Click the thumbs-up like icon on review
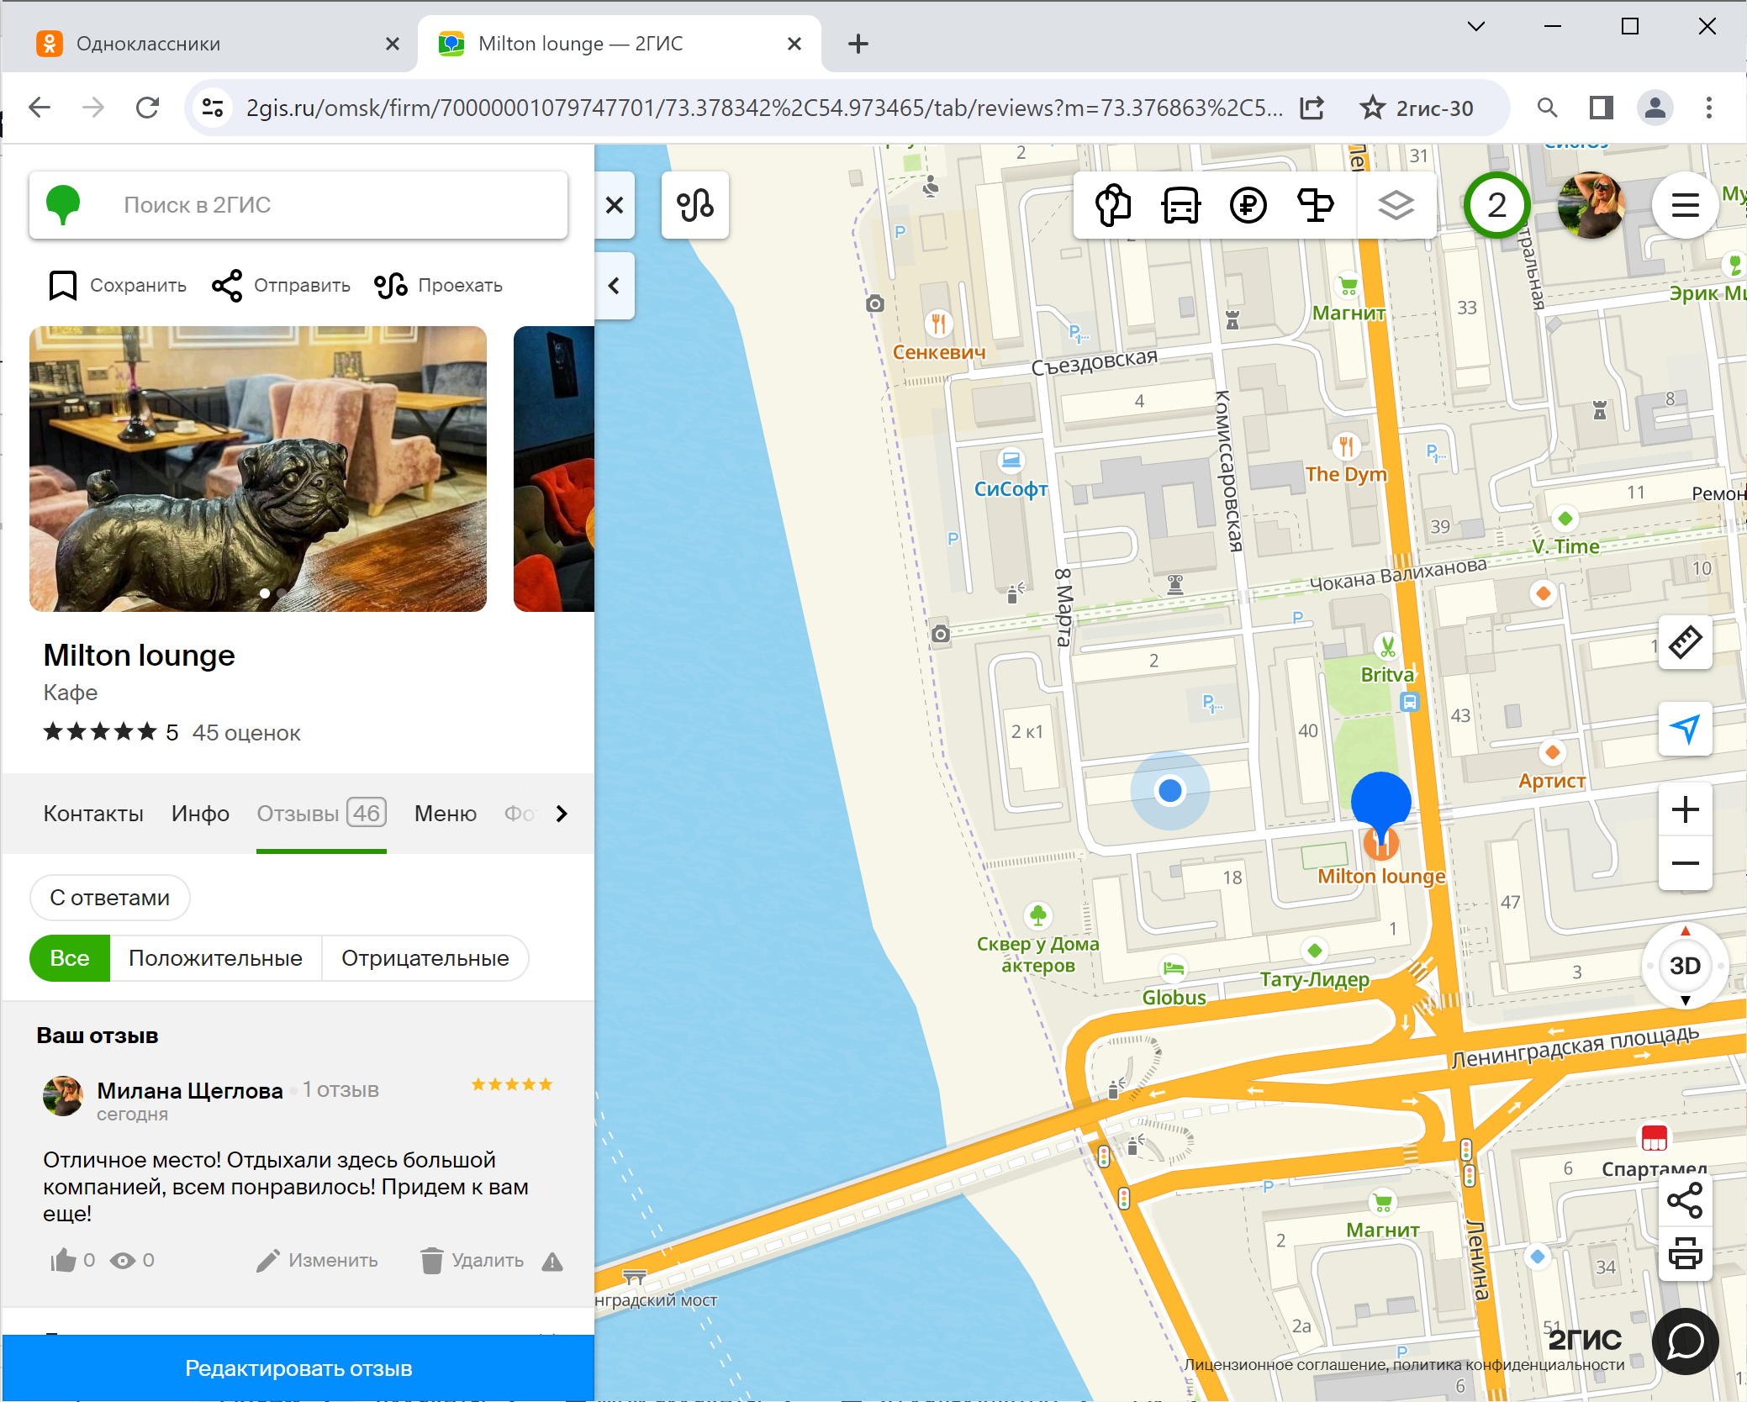Viewport: 1747px width, 1402px height. 63,1260
